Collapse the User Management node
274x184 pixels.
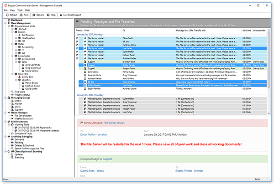click(5, 23)
